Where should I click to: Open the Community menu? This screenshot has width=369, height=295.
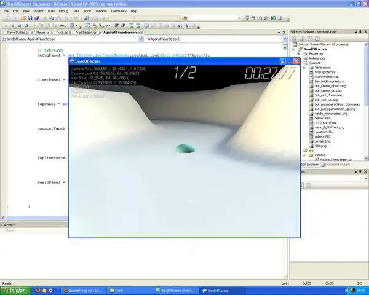119,11
